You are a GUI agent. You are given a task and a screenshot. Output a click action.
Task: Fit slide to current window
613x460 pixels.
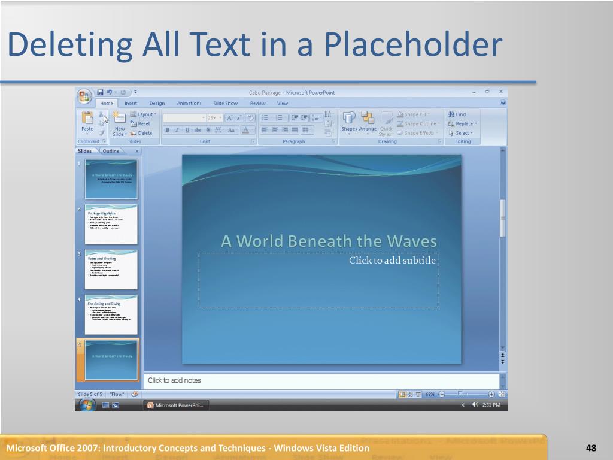pos(502,394)
